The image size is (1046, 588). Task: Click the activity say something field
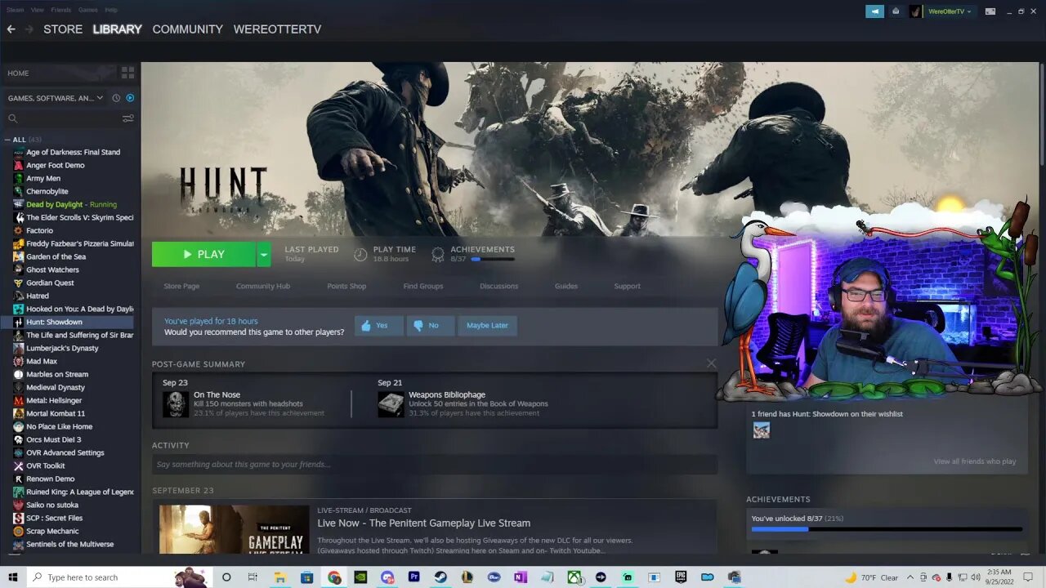coord(435,464)
